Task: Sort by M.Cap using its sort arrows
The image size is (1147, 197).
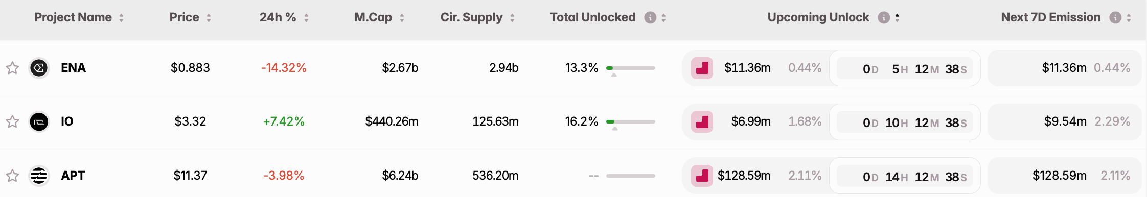Action: click(x=402, y=18)
